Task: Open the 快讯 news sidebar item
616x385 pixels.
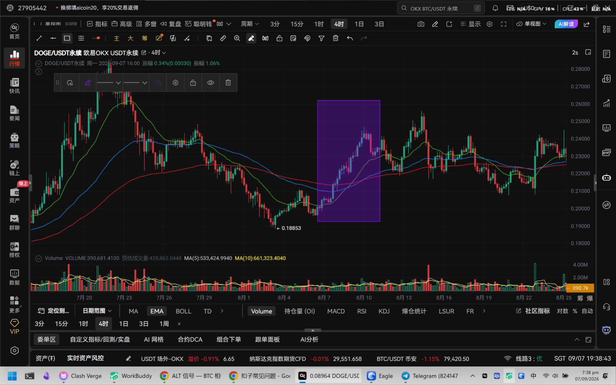Action: pos(14,85)
